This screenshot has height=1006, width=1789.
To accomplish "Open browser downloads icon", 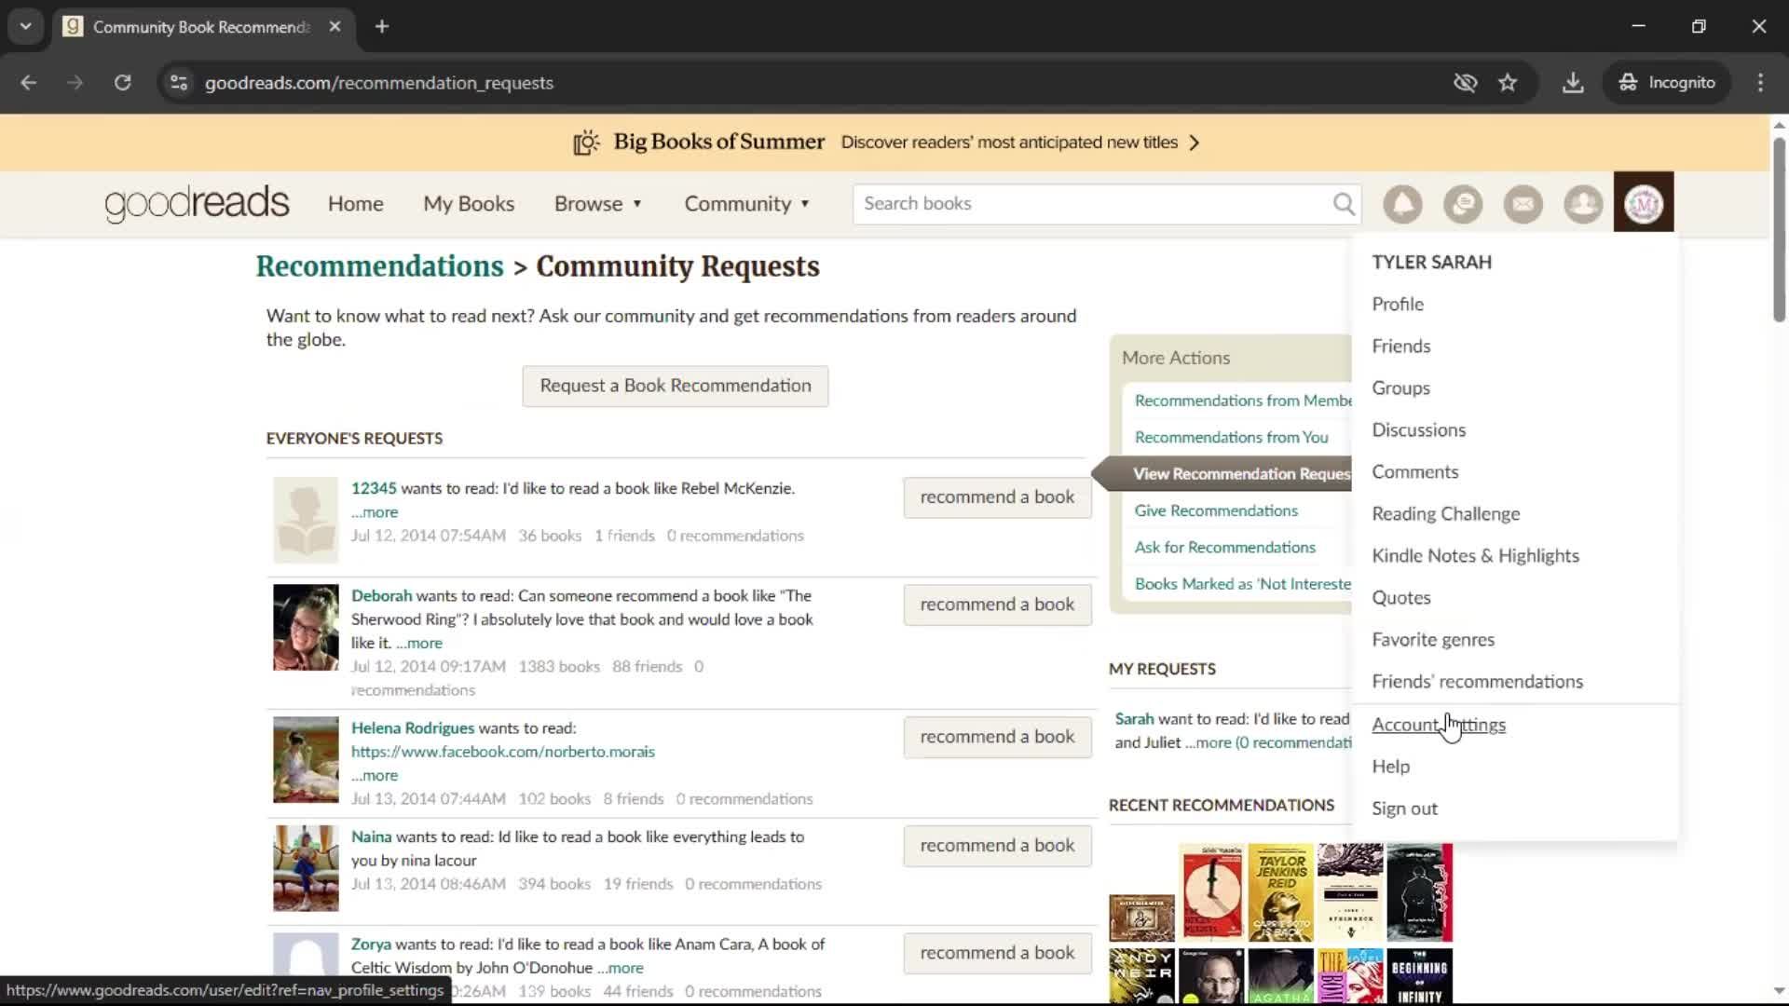I will tap(1573, 83).
